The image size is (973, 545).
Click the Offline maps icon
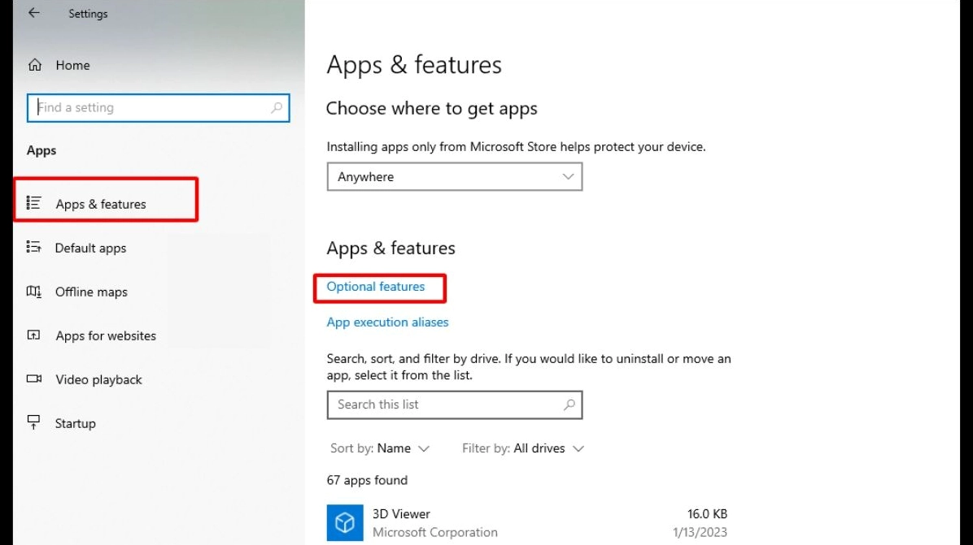point(33,292)
